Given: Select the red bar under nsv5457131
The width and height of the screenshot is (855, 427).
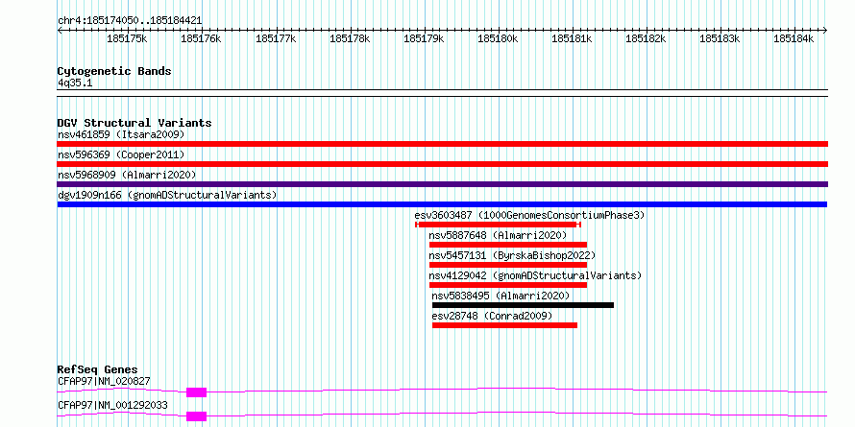Looking at the screenshot, I should click(x=508, y=265).
